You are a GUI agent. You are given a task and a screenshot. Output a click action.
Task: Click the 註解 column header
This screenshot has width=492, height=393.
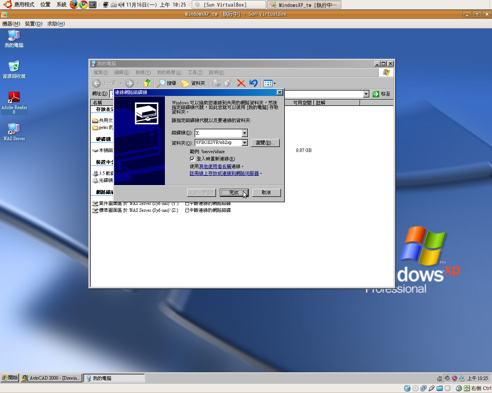click(x=337, y=103)
